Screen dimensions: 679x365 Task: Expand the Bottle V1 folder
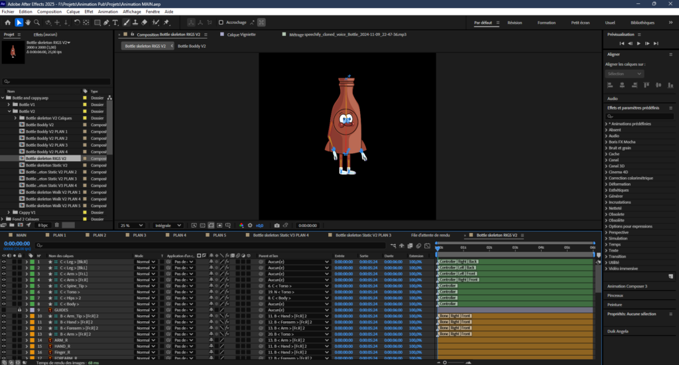tap(9, 104)
